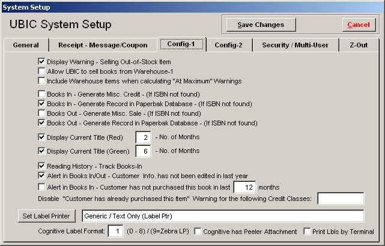Go to the Config-2 tab
Image resolution: width=385 pixels, height=246 pixels.
[x=229, y=45]
